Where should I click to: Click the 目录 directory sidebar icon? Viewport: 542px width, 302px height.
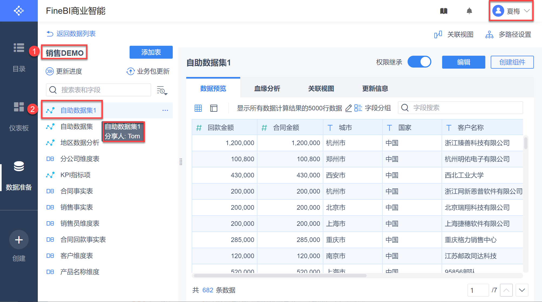[19, 48]
